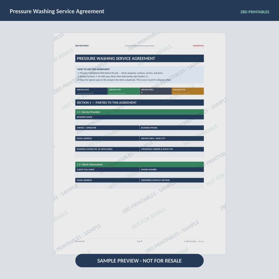
Task: Click the Section 1 Parties heading bar
Action: (139, 103)
